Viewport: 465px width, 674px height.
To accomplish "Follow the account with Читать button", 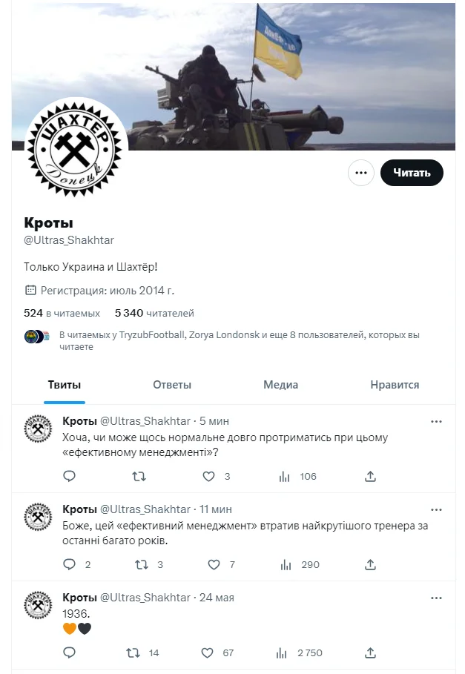I will (412, 173).
